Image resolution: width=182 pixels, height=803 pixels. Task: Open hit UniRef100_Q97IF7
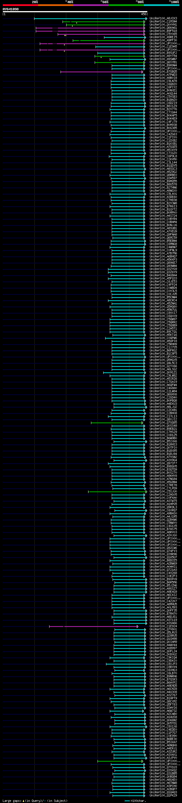point(163,463)
